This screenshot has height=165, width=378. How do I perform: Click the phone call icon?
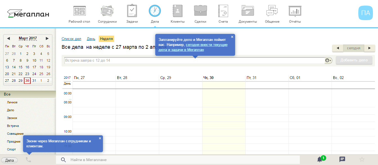pyautogui.click(x=28, y=160)
